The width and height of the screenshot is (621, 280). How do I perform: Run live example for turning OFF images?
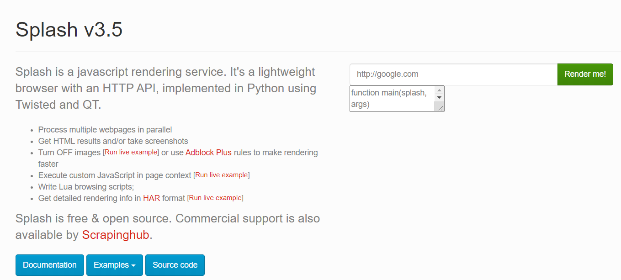tap(131, 153)
